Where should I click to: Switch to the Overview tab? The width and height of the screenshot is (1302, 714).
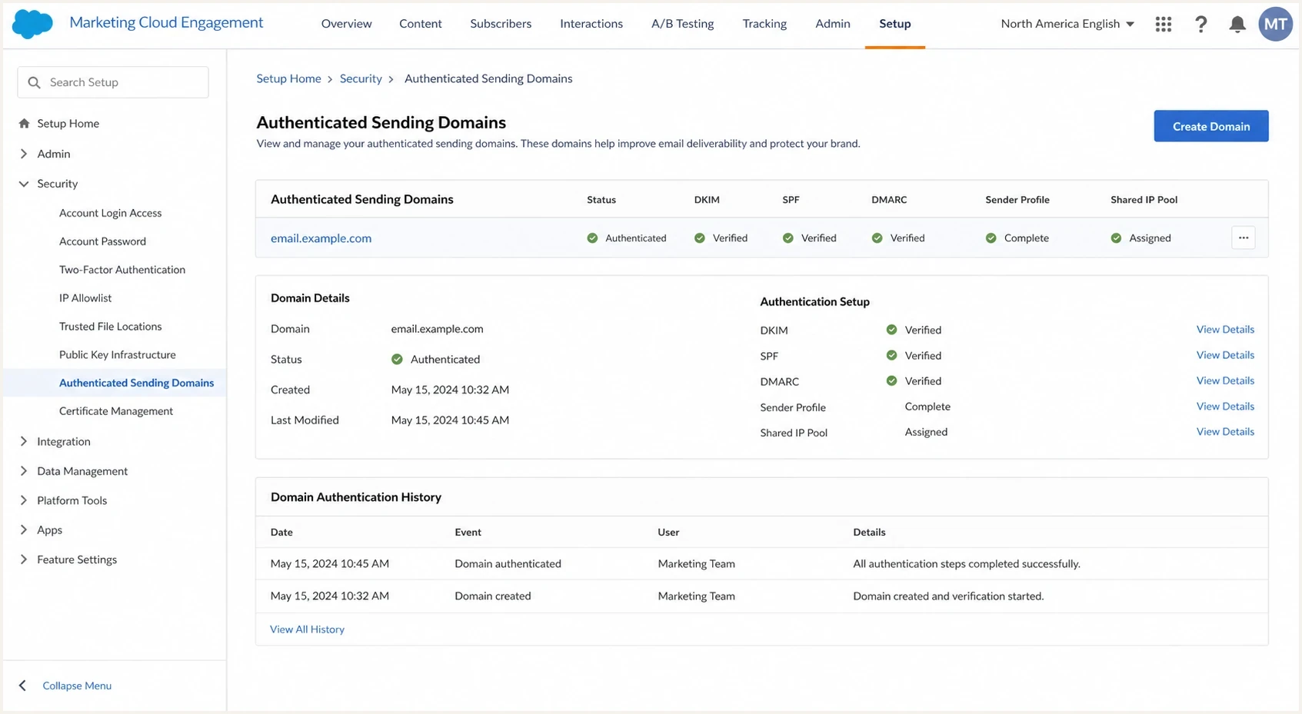[x=346, y=24]
